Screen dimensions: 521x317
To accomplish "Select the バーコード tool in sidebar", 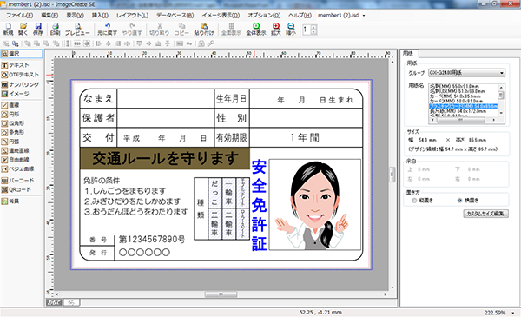I will [17, 181].
